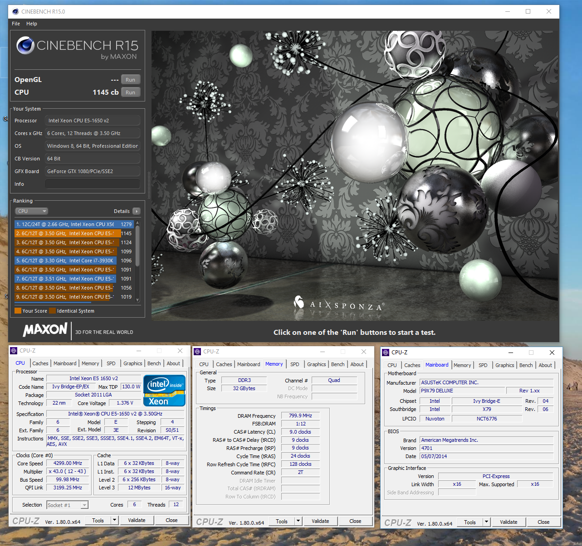582x546 pixels.
Task: Click the Channel # Quad value
Action: (x=334, y=381)
